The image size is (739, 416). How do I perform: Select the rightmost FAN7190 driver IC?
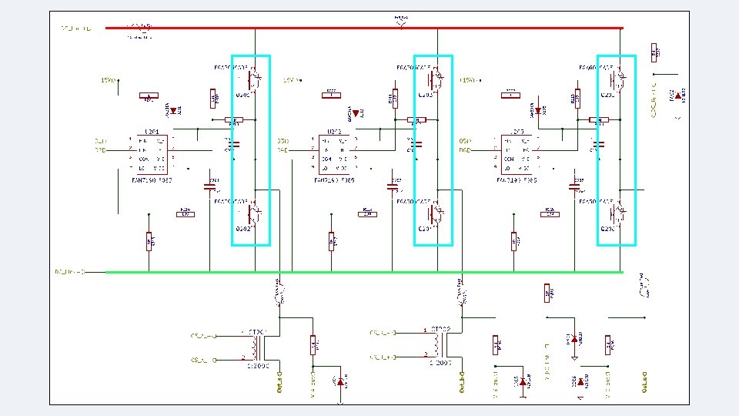[x=517, y=155]
